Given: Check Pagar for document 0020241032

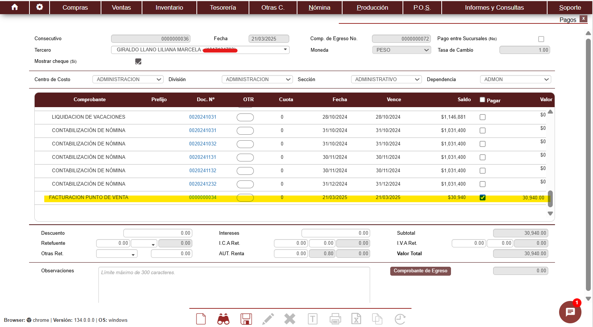Looking at the screenshot, I should tap(482, 144).
